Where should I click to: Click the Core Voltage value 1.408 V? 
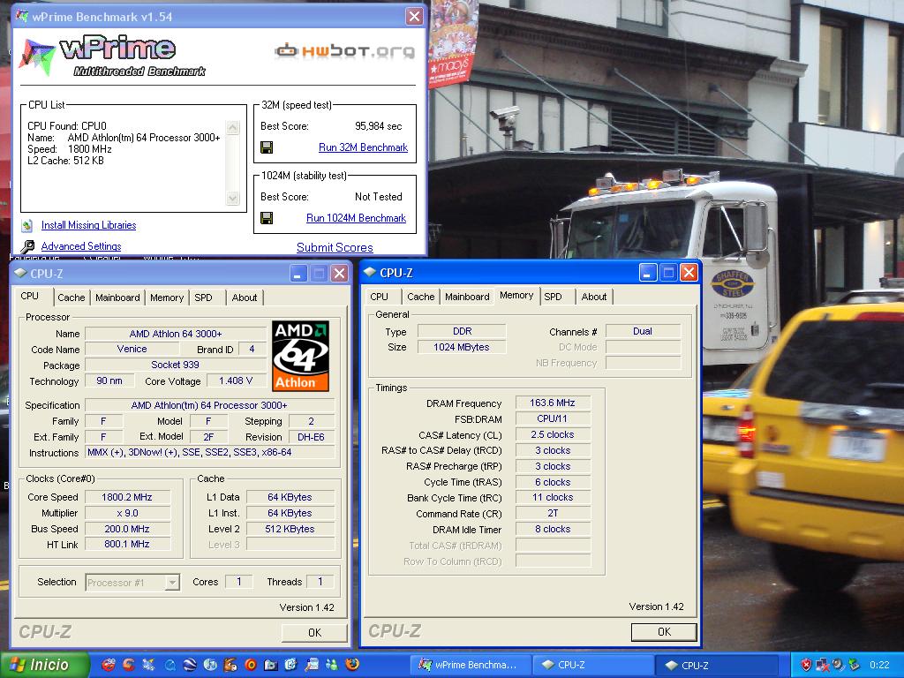[235, 380]
